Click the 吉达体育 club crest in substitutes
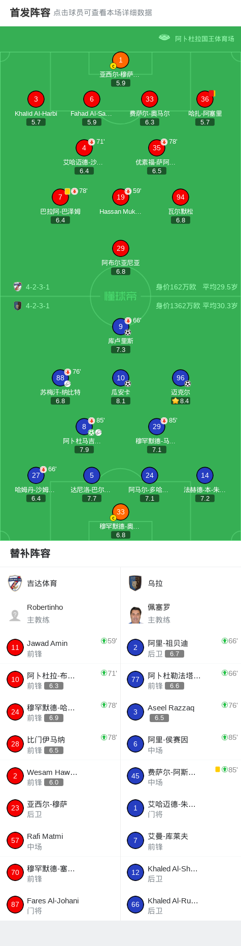 (15, 583)
